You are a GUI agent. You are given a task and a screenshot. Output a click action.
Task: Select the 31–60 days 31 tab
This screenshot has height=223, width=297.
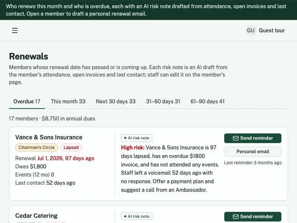[x=163, y=101]
